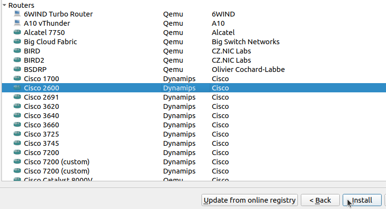Select the BIRD appliance row
386x209 pixels.
pyautogui.click(x=194, y=51)
